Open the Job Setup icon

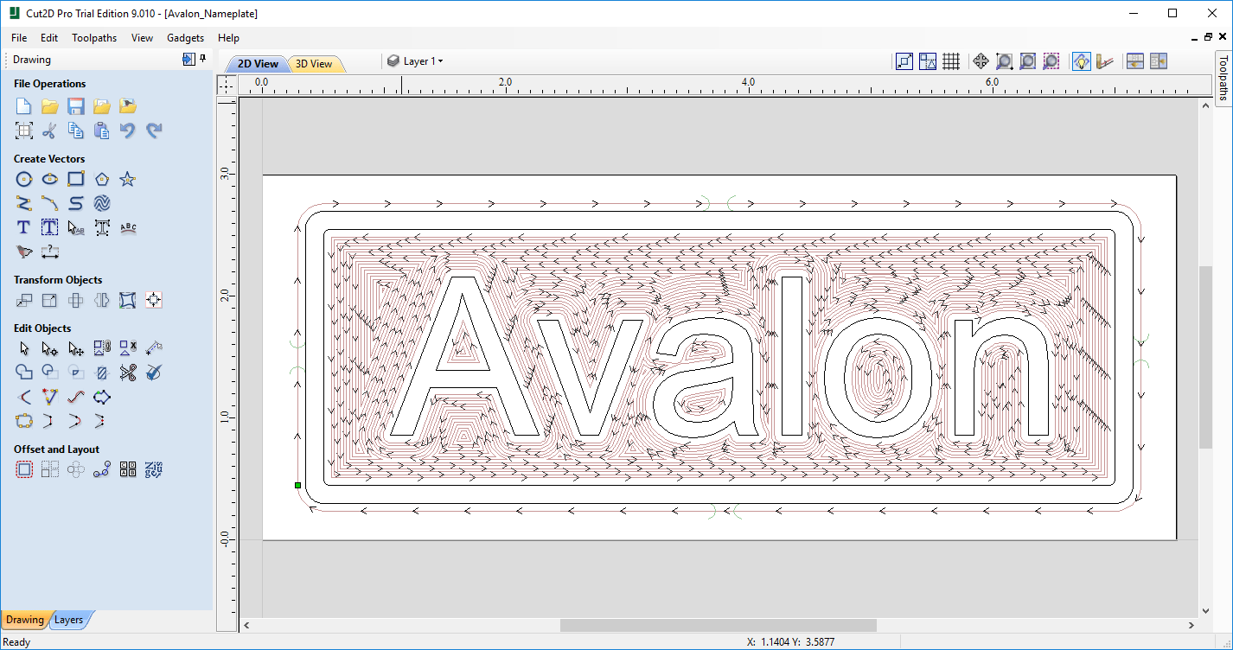pyautogui.click(x=23, y=131)
